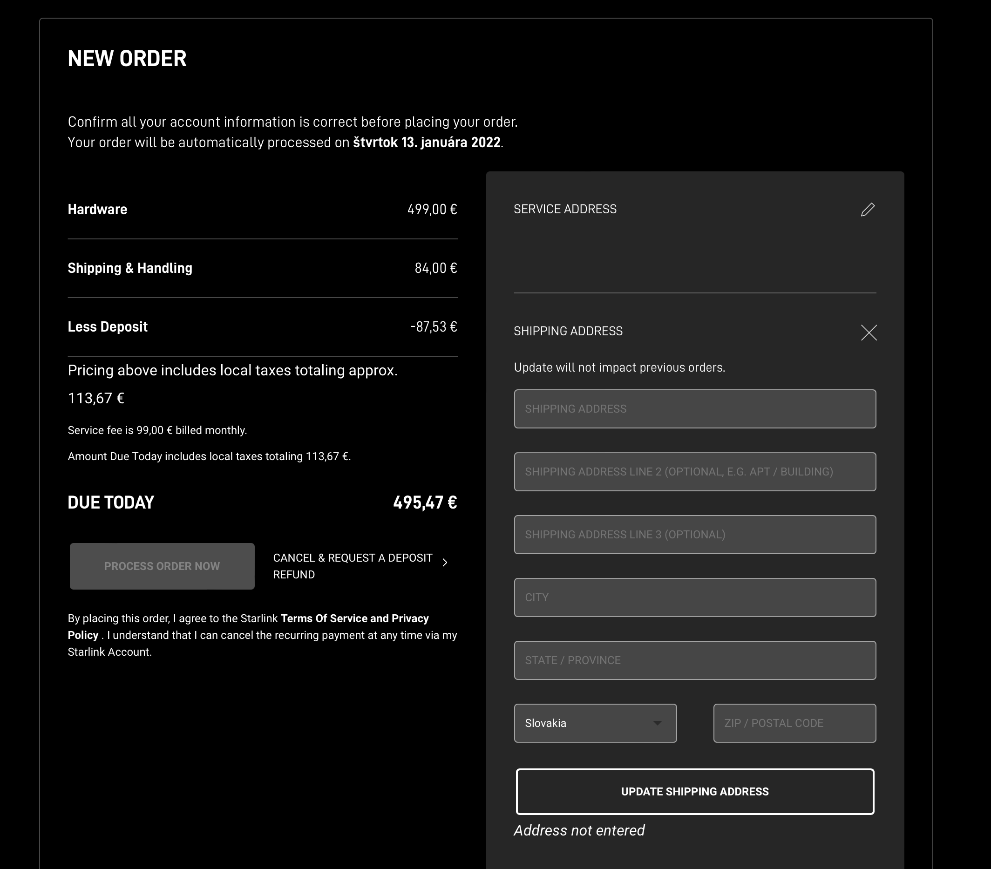Screen dimensions: 991x869
Task: Click the chevron next to deposit refund
Action: (445, 563)
